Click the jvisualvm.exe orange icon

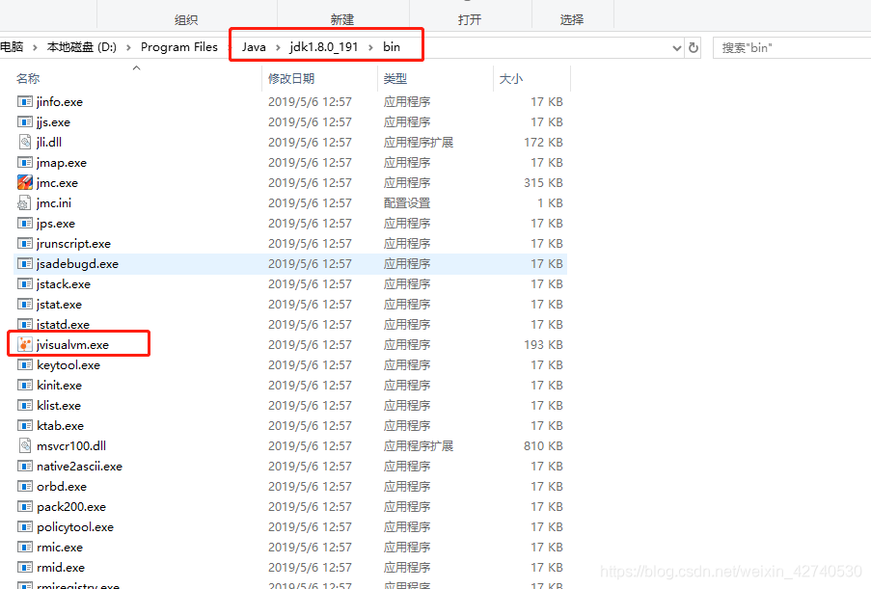pos(24,345)
